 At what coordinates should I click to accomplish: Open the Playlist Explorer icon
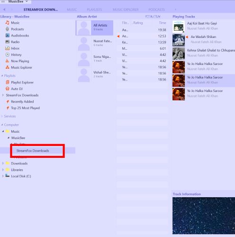coord(8,82)
